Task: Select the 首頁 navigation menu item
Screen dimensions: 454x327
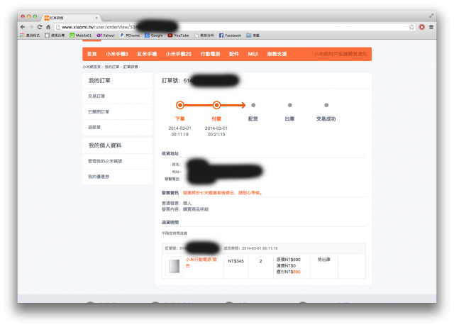Action: [92, 54]
